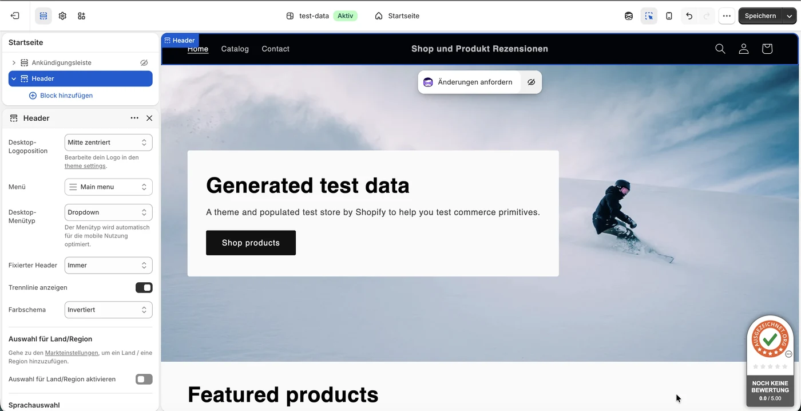Viewport: 801px width, 411px height.
Task: Open the Markteinstellungen link
Action: tap(72, 353)
